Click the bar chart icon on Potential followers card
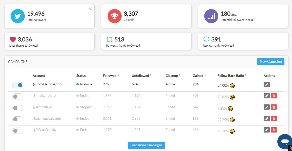This screenshot has height=151, width=292. pos(211,16)
